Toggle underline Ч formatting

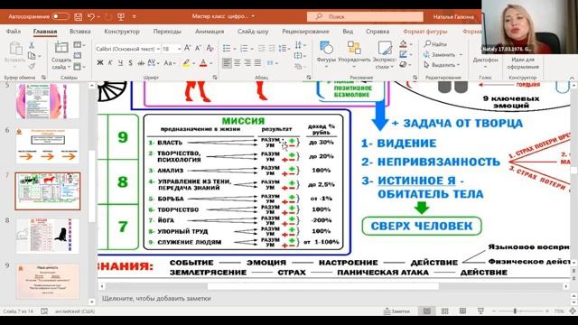point(120,63)
